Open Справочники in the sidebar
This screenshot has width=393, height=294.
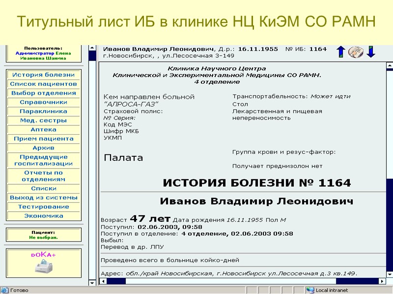pos(44,102)
